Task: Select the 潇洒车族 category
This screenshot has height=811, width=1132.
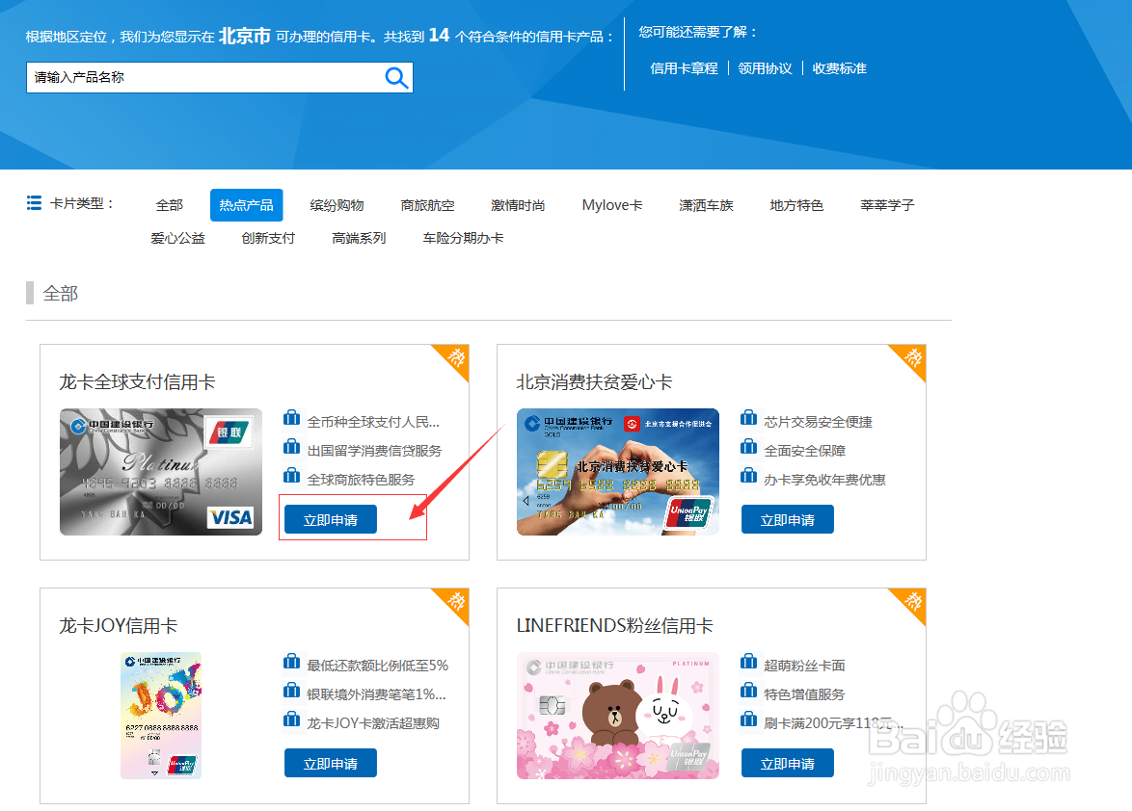Action: 706,205
